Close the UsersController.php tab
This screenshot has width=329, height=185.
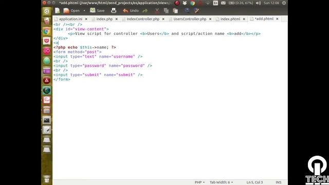click(x=210, y=19)
